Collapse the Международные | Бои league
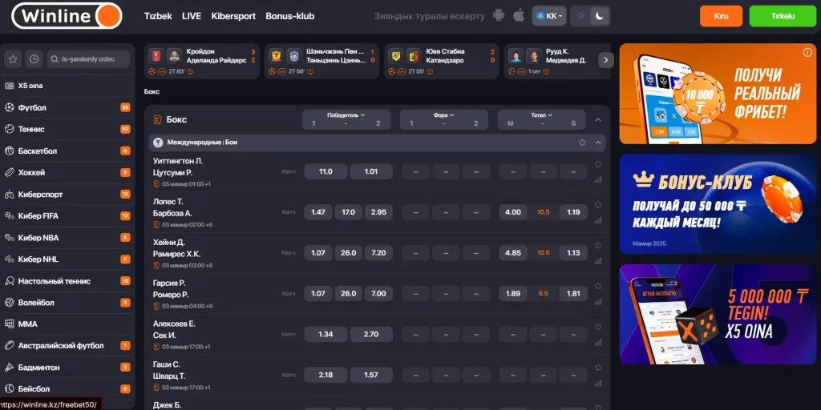 pos(598,143)
